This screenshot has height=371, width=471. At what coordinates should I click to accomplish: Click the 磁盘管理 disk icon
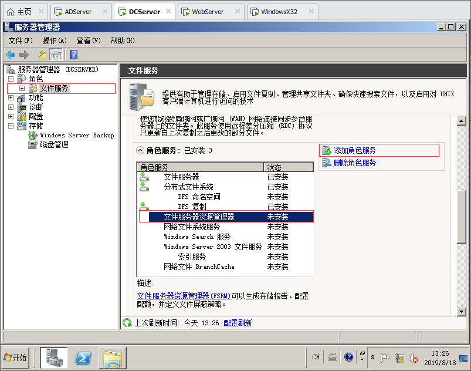pyautogui.click(x=33, y=144)
